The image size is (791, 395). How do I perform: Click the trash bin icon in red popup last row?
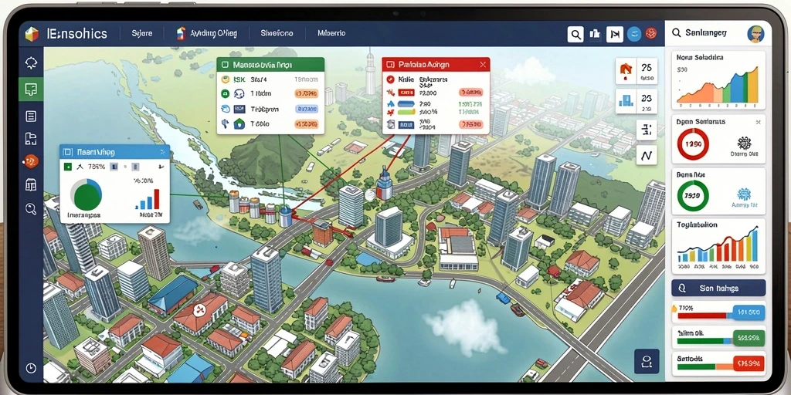(x=390, y=124)
